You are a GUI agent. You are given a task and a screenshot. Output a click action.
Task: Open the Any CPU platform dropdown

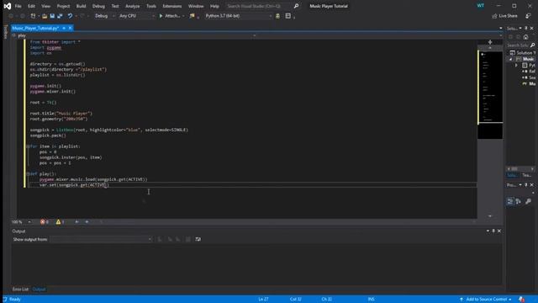tap(136, 16)
